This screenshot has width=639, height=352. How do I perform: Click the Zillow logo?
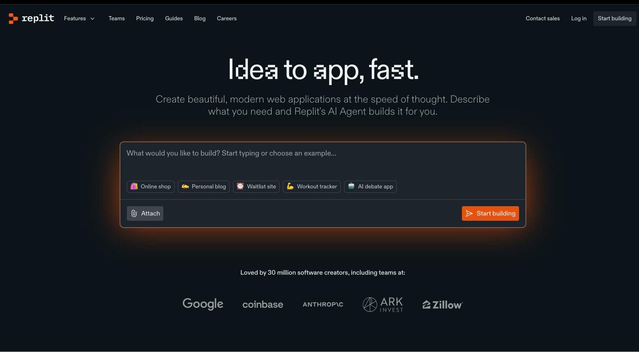pos(442,305)
